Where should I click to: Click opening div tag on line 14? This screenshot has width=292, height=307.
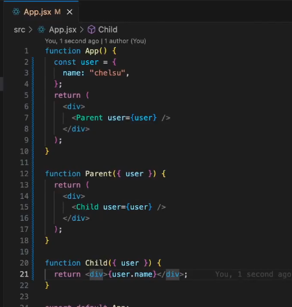pyautogui.click(x=74, y=196)
